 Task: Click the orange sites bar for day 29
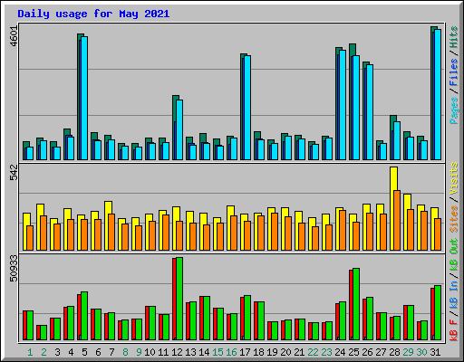(x=411, y=230)
